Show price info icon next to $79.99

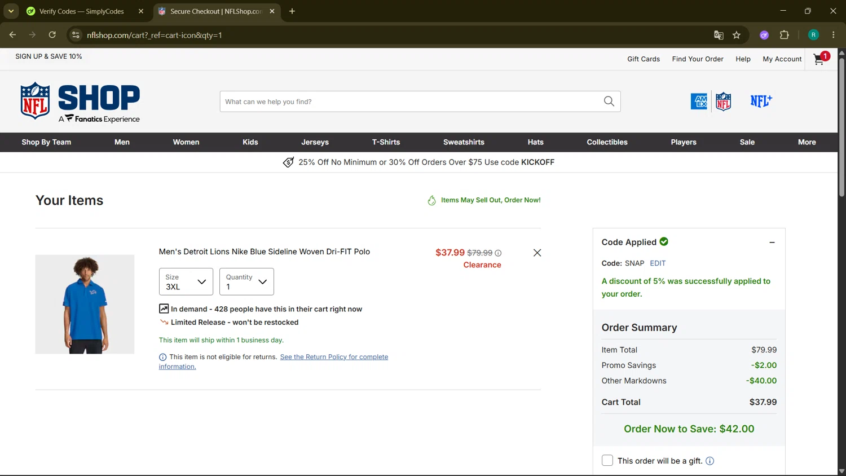[x=498, y=253]
